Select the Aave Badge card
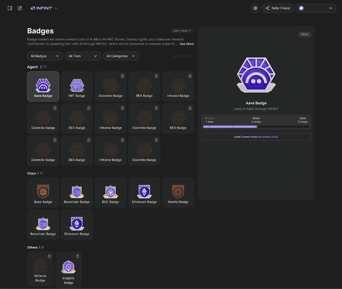Screen dimensions: 342x289 (43, 86)
